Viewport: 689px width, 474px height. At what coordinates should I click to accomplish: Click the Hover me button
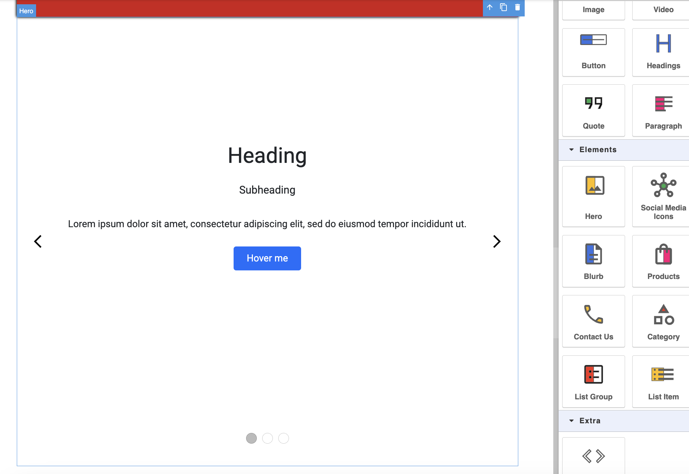coord(267,258)
